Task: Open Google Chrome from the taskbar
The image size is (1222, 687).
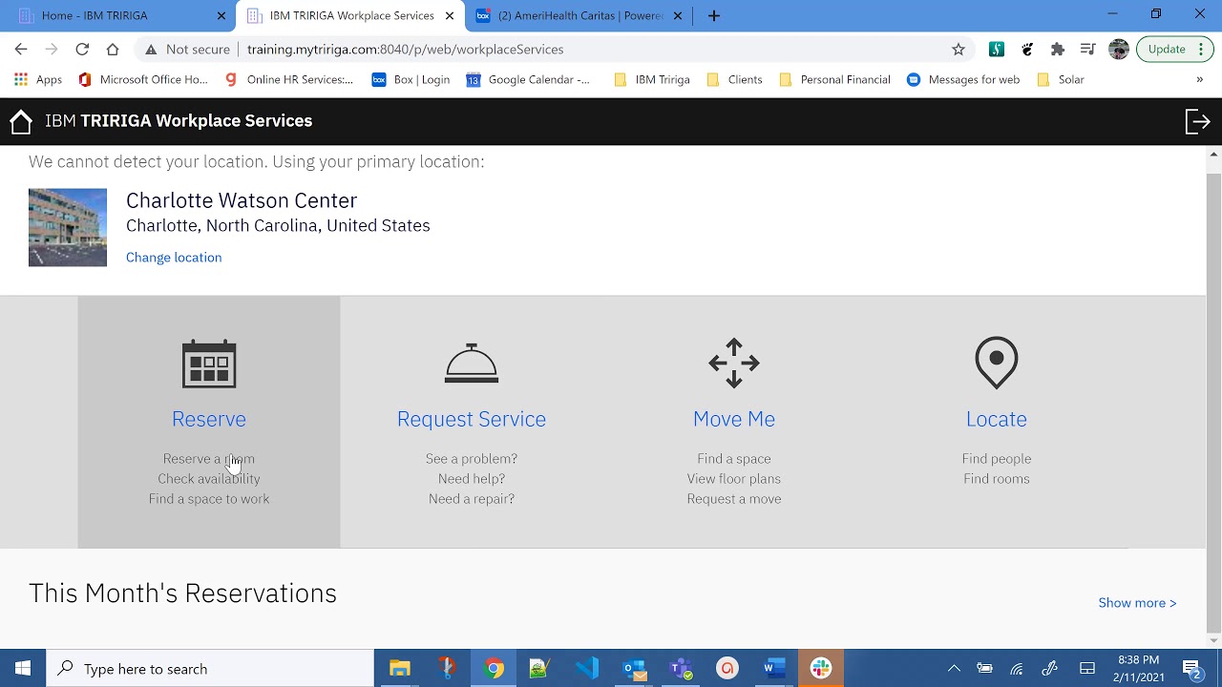Action: (494, 669)
